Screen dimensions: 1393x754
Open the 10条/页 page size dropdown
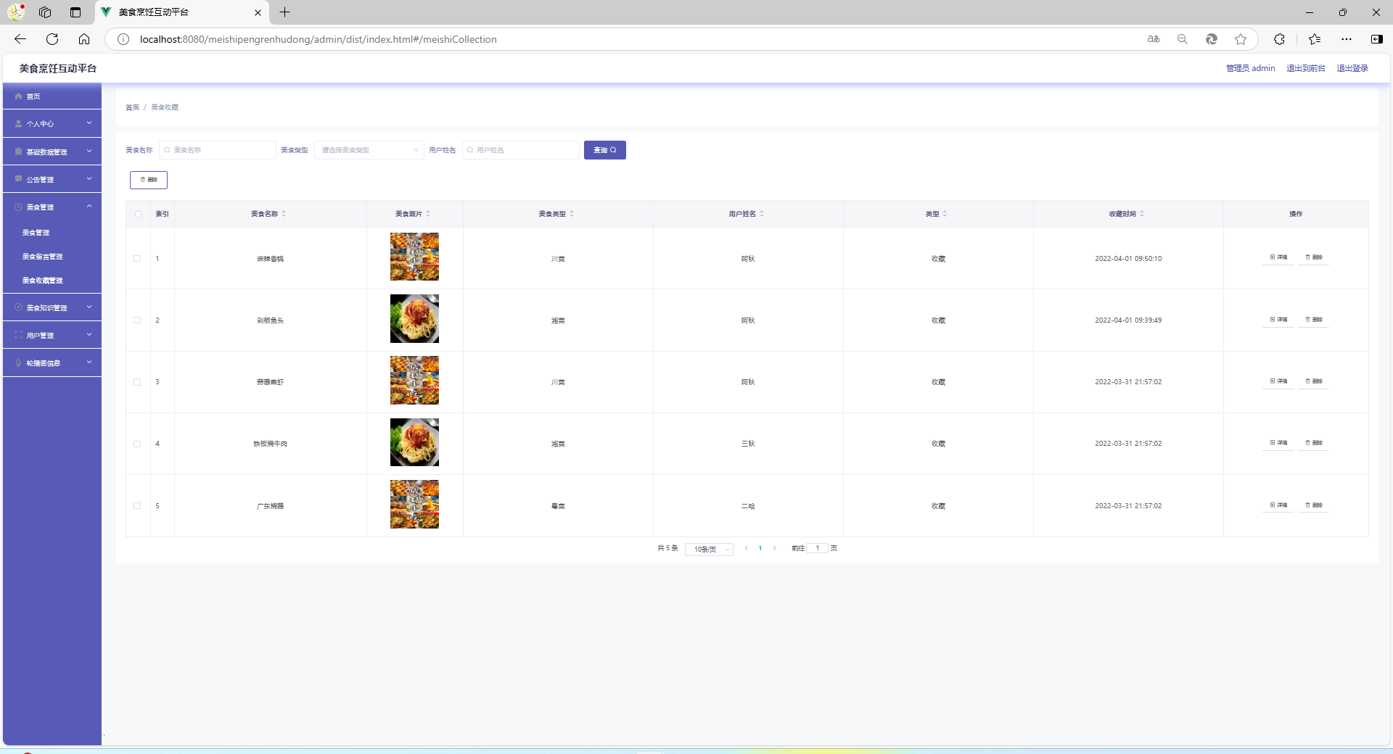coord(709,550)
